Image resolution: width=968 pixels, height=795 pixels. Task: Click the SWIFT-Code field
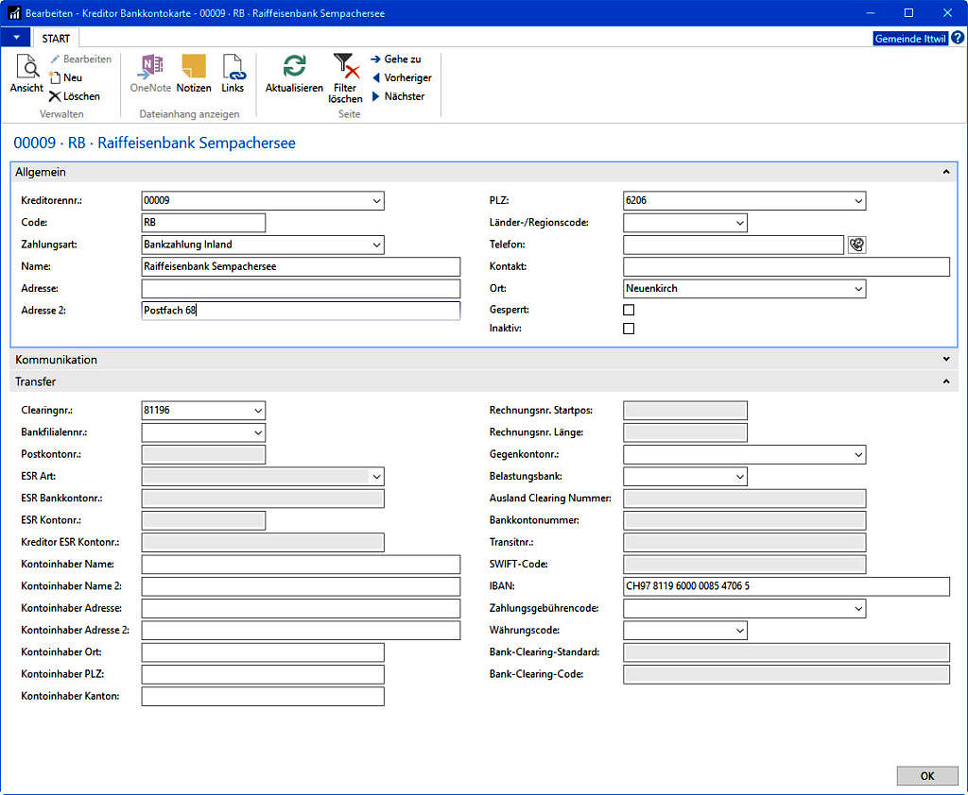745,565
